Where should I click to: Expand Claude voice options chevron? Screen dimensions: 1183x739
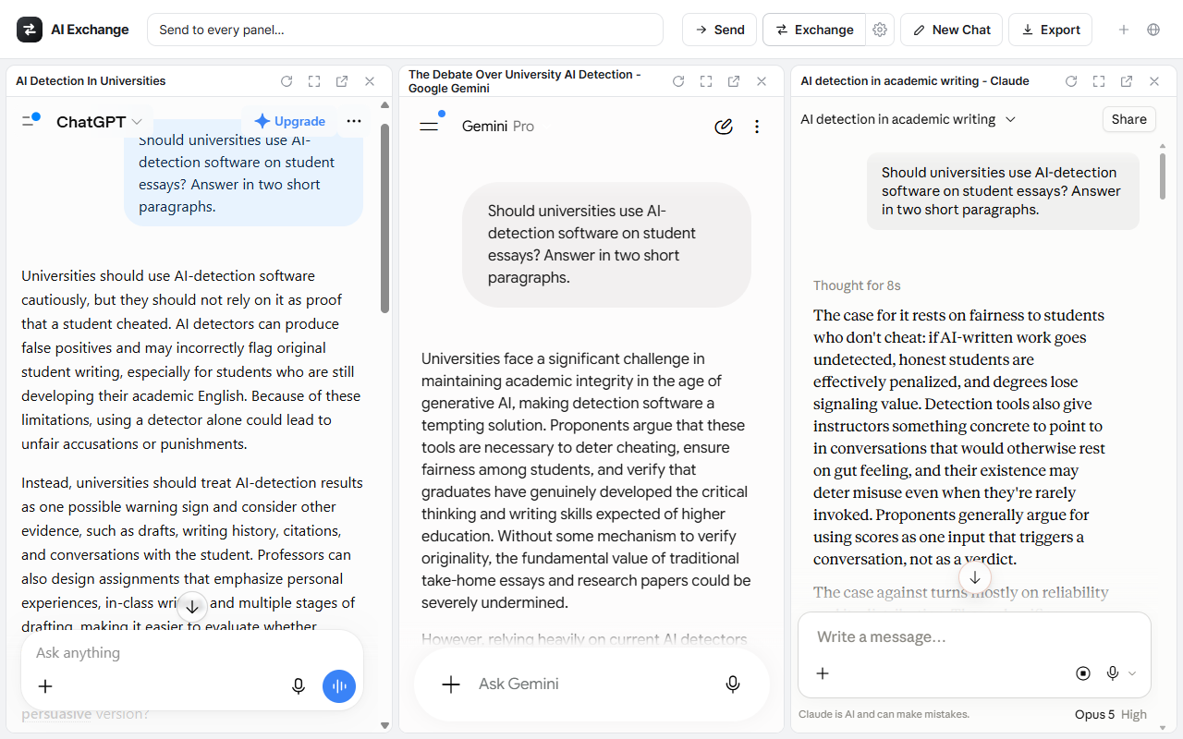(1132, 673)
